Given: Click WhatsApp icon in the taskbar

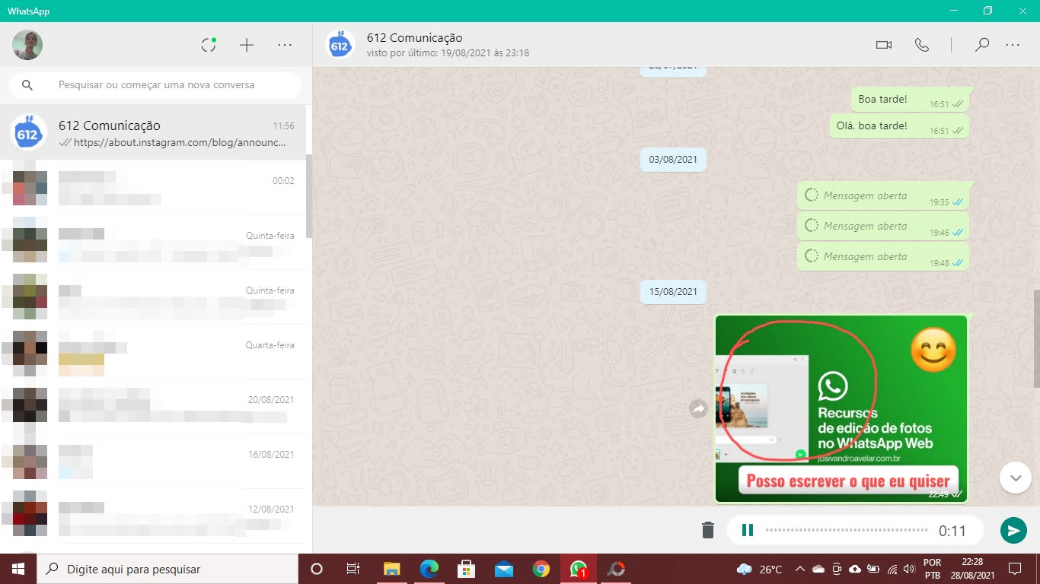Looking at the screenshot, I should (579, 569).
